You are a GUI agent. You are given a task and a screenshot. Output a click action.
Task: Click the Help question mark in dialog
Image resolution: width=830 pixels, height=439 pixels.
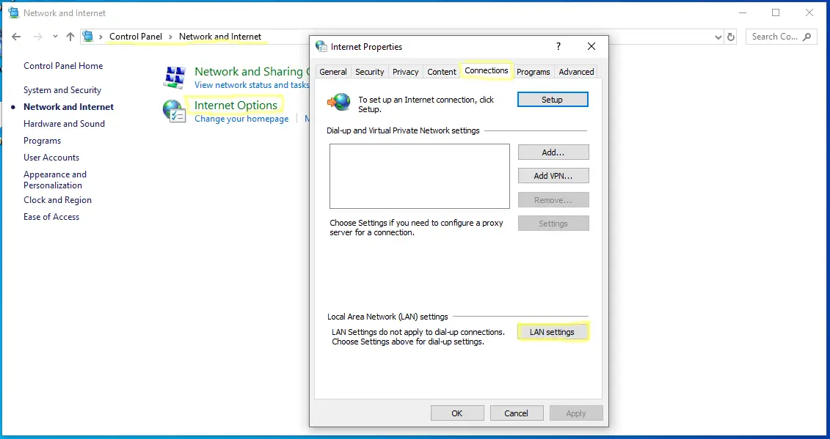tap(558, 47)
